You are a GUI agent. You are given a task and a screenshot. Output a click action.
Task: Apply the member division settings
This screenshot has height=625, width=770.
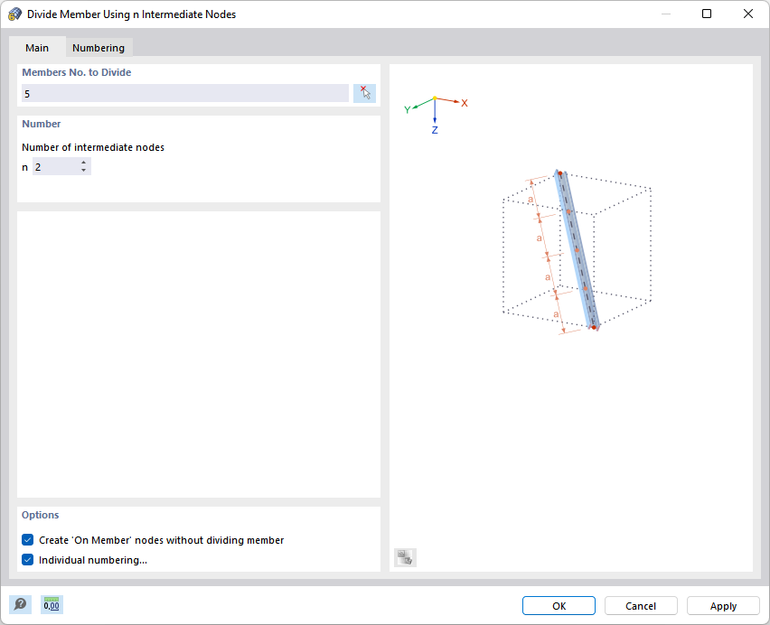coord(723,606)
